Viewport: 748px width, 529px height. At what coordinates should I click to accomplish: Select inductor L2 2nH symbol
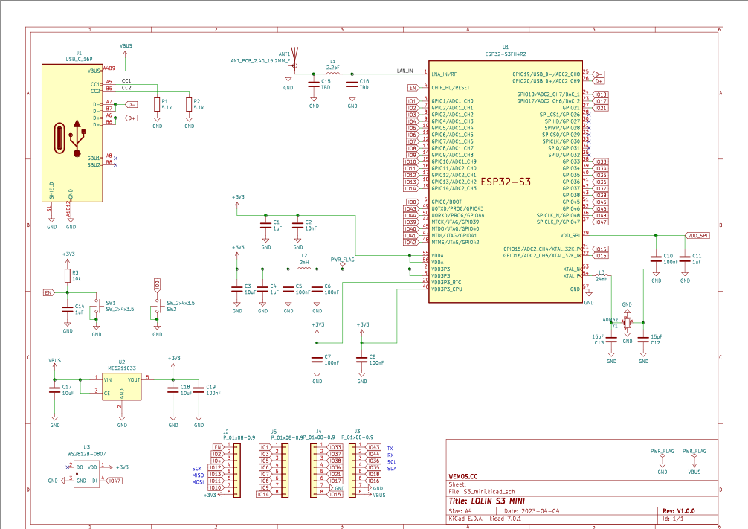tap(303, 269)
